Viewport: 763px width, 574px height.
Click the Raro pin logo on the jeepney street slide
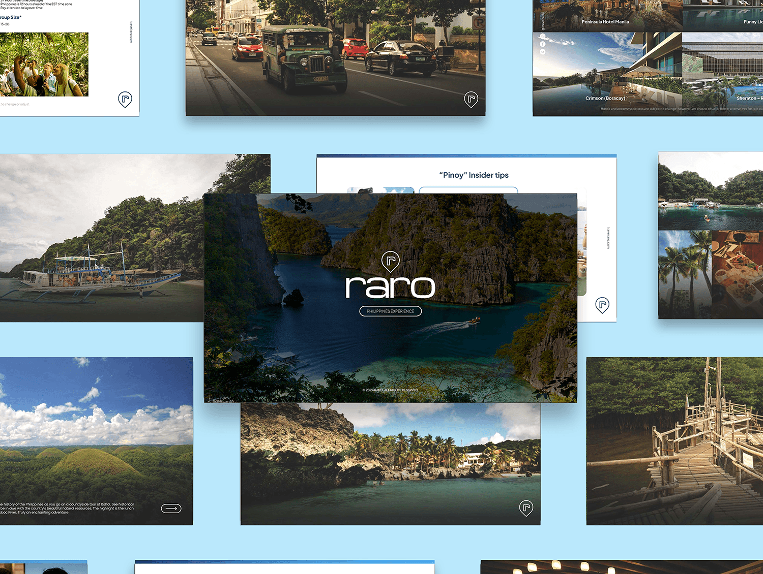pyautogui.click(x=471, y=100)
